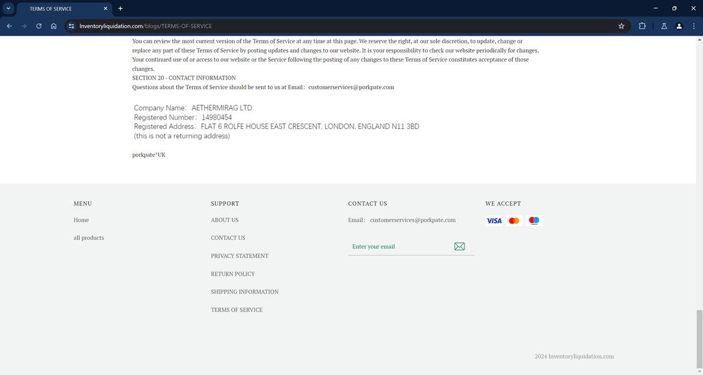The width and height of the screenshot is (703, 375).
Task: Click the browser forward arrow
Action: pos(24,26)
